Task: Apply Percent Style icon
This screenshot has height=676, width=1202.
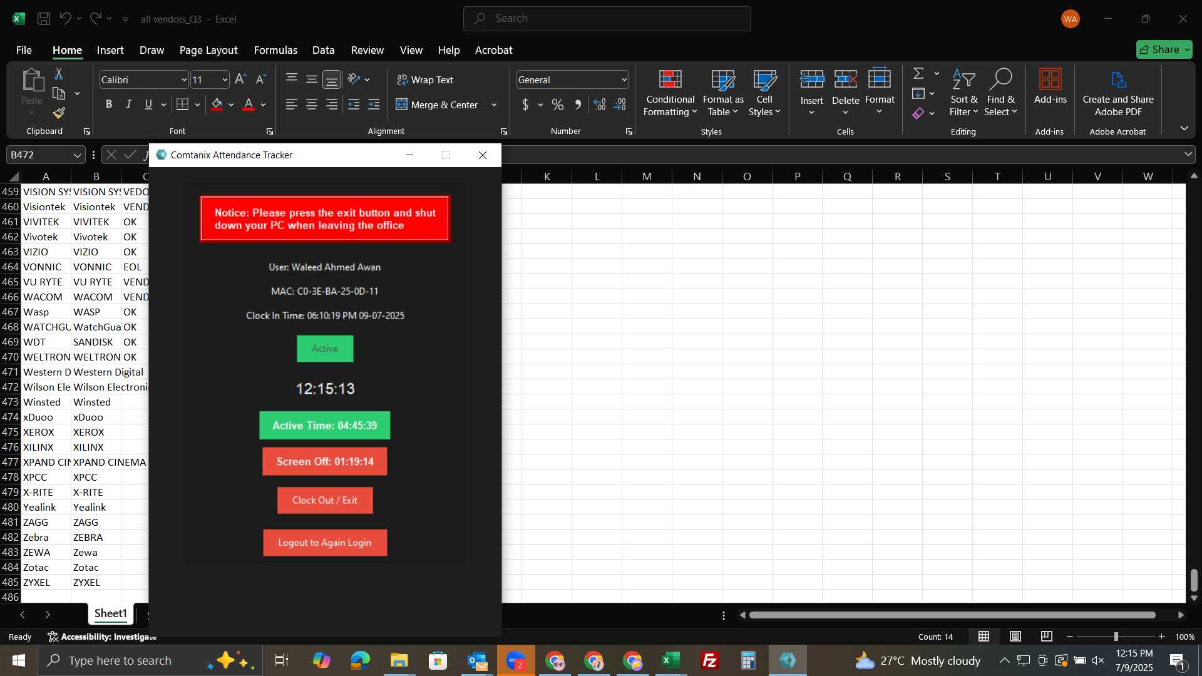Action: 558,105
